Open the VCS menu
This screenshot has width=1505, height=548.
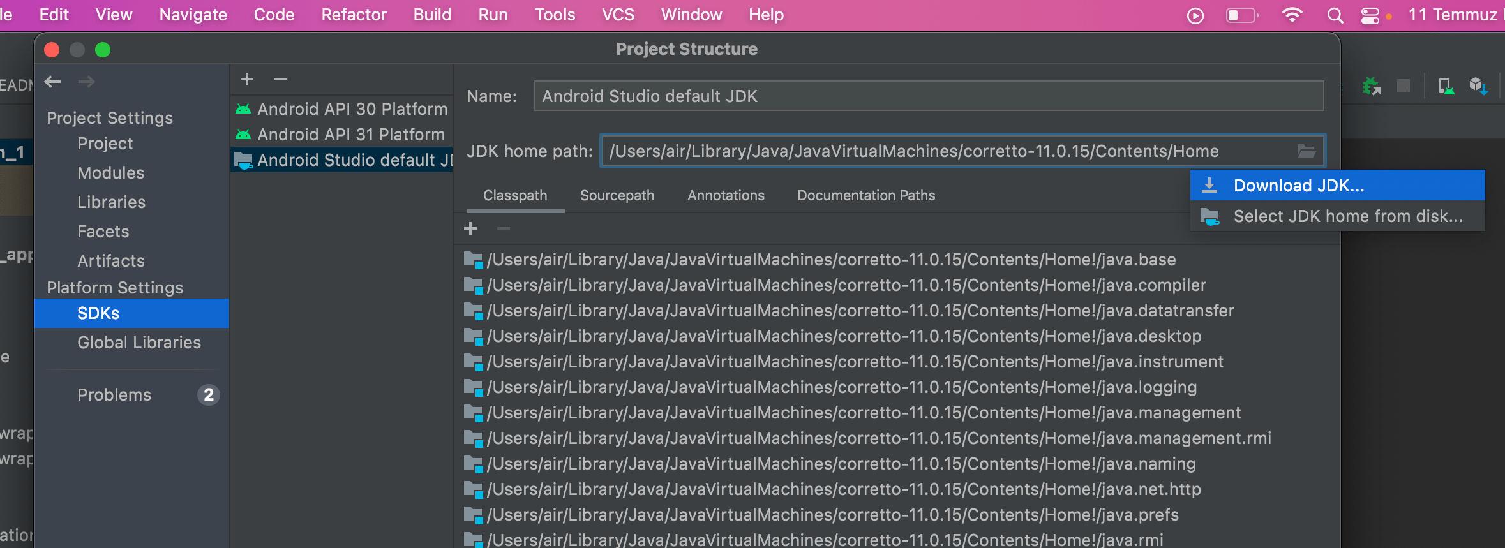click(618, 15)
